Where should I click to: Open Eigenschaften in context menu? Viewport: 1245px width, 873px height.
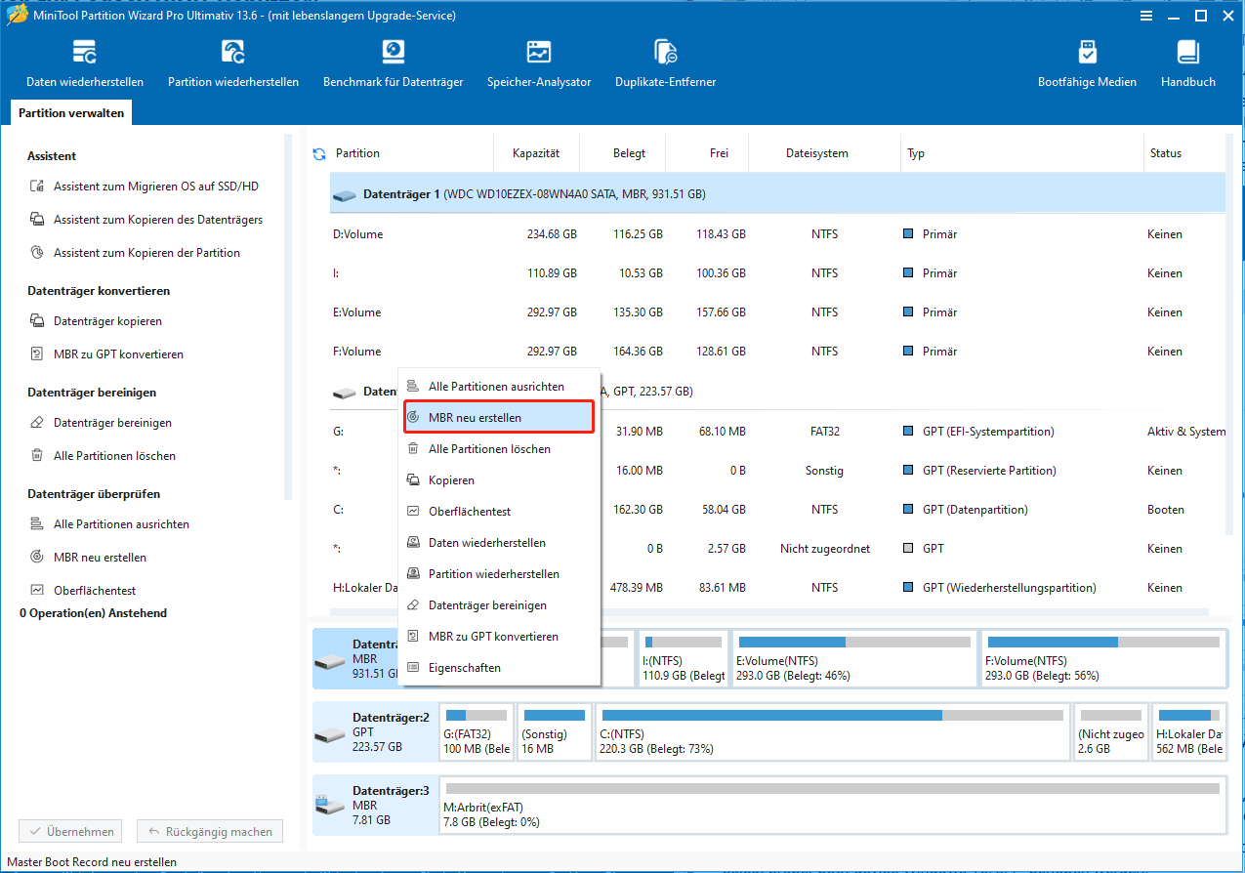[499, 668]
